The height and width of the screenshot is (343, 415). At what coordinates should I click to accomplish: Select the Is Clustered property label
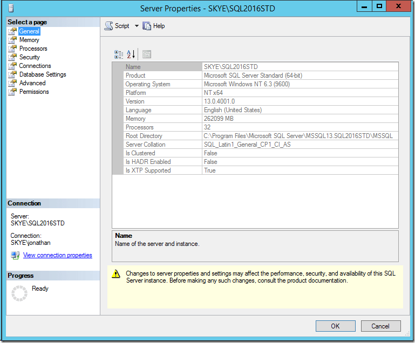point(140,153)
